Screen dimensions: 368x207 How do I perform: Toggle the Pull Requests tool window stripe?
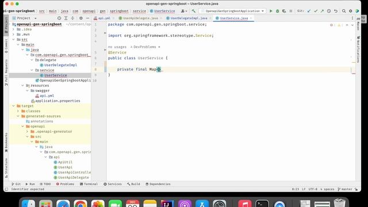[6, 72]
